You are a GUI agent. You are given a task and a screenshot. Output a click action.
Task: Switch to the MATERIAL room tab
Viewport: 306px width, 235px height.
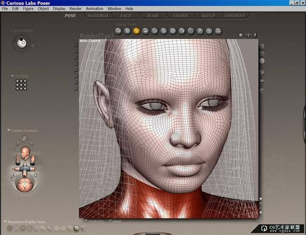tap(98, 16)
